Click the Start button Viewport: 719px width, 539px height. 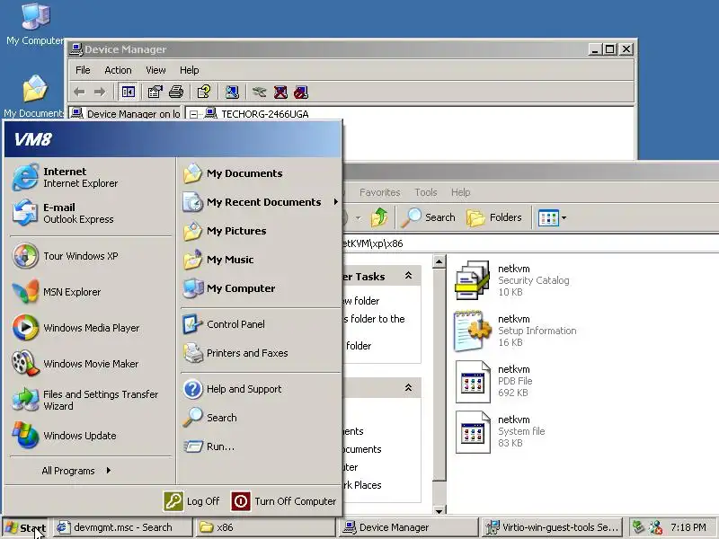coord(26,527)
